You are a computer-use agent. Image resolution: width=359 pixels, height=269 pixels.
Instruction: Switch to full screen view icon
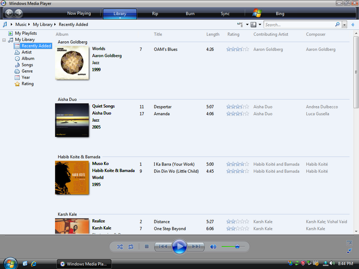coord(349,243)
